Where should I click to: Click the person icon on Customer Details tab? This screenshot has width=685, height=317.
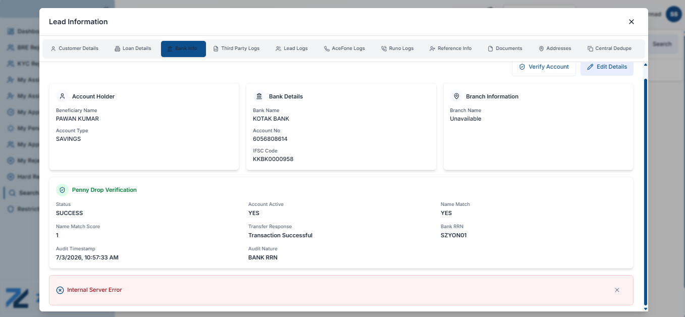click(x=53, y=49)
